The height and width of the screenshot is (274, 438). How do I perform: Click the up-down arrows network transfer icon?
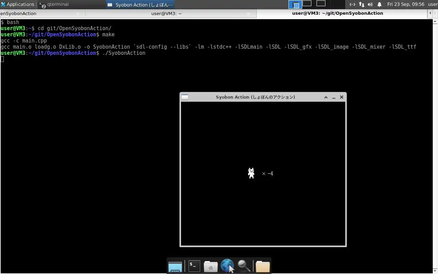point(361,4)
